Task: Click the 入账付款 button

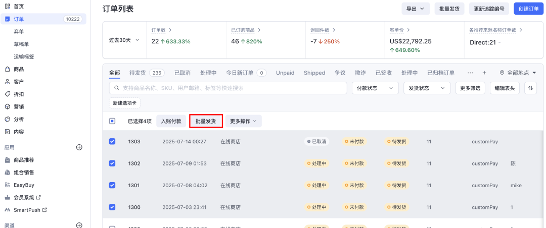Action: pyautogui.click(x=171, y=121)
